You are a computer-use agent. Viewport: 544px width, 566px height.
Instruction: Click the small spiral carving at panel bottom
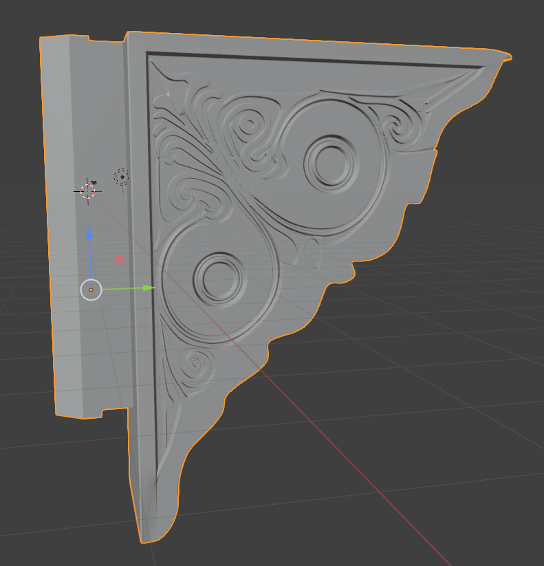tap(195, 364)
